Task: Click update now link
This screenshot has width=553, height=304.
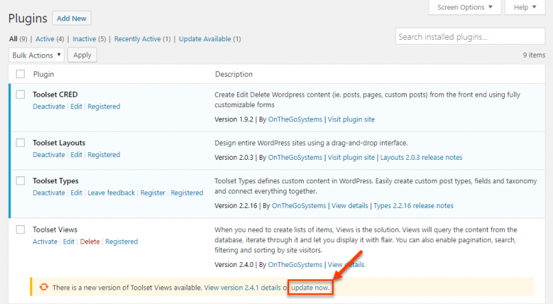Action: click(310, 288)
